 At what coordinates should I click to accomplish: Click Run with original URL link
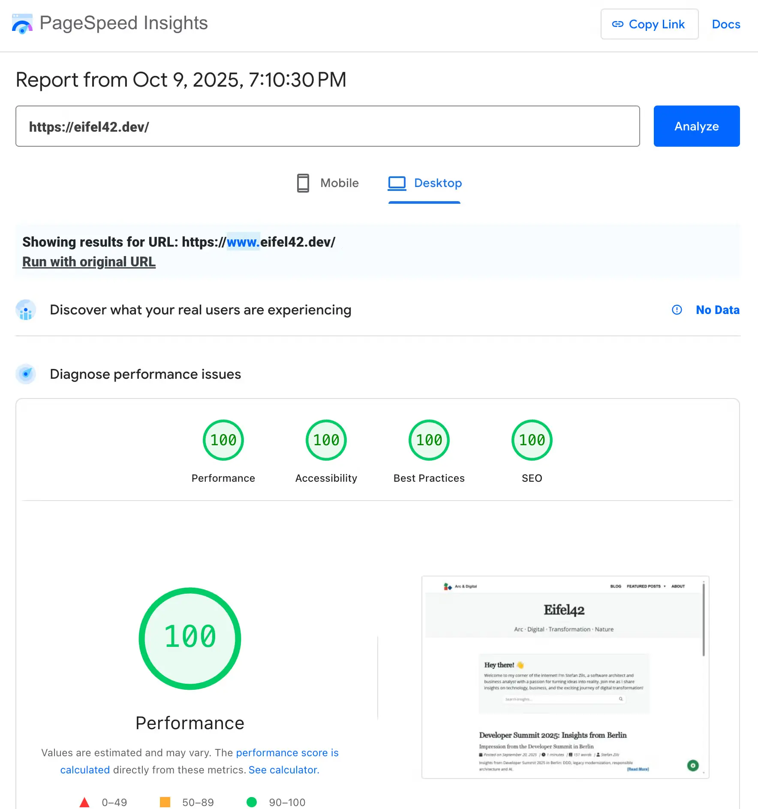(x=89, y=262)
